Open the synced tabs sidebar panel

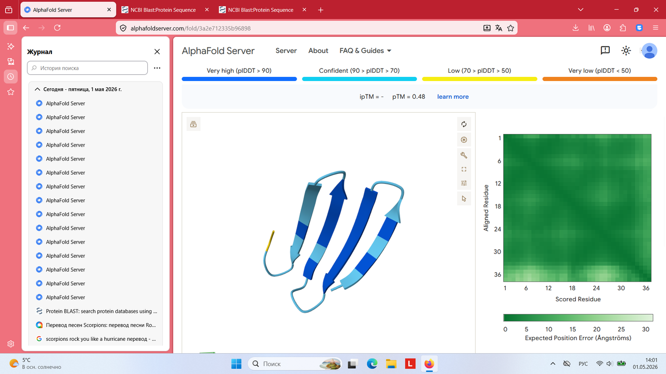10,61
